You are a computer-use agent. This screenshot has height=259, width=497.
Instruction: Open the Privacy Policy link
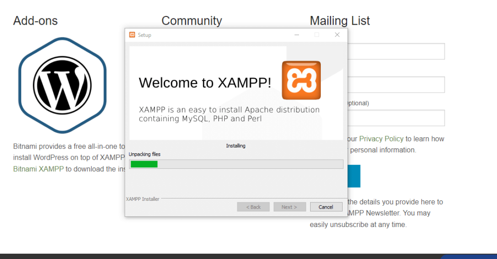click(381, 139)
